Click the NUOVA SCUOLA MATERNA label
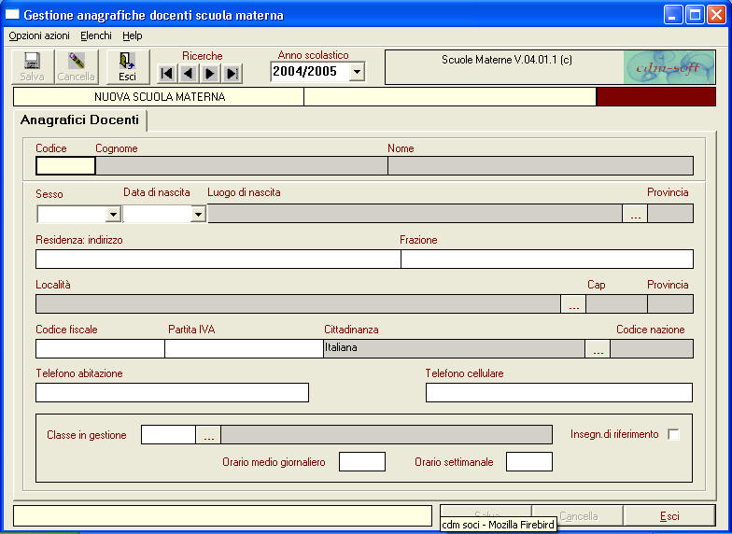Screen dimensions: 732x534 [160, 97]
